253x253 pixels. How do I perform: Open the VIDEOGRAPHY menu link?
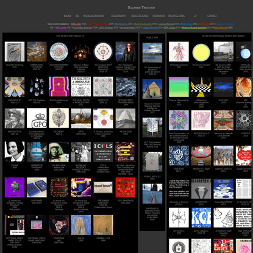point(118,16)
